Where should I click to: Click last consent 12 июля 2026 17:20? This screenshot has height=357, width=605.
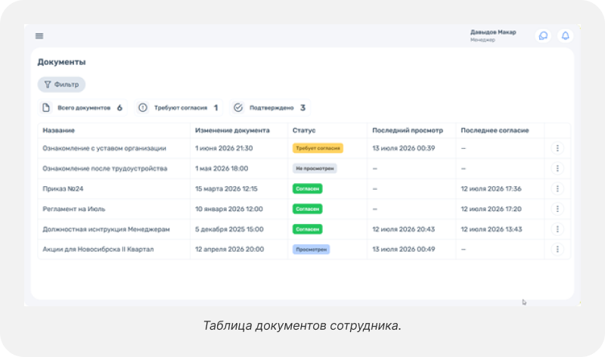coord(491,209)
